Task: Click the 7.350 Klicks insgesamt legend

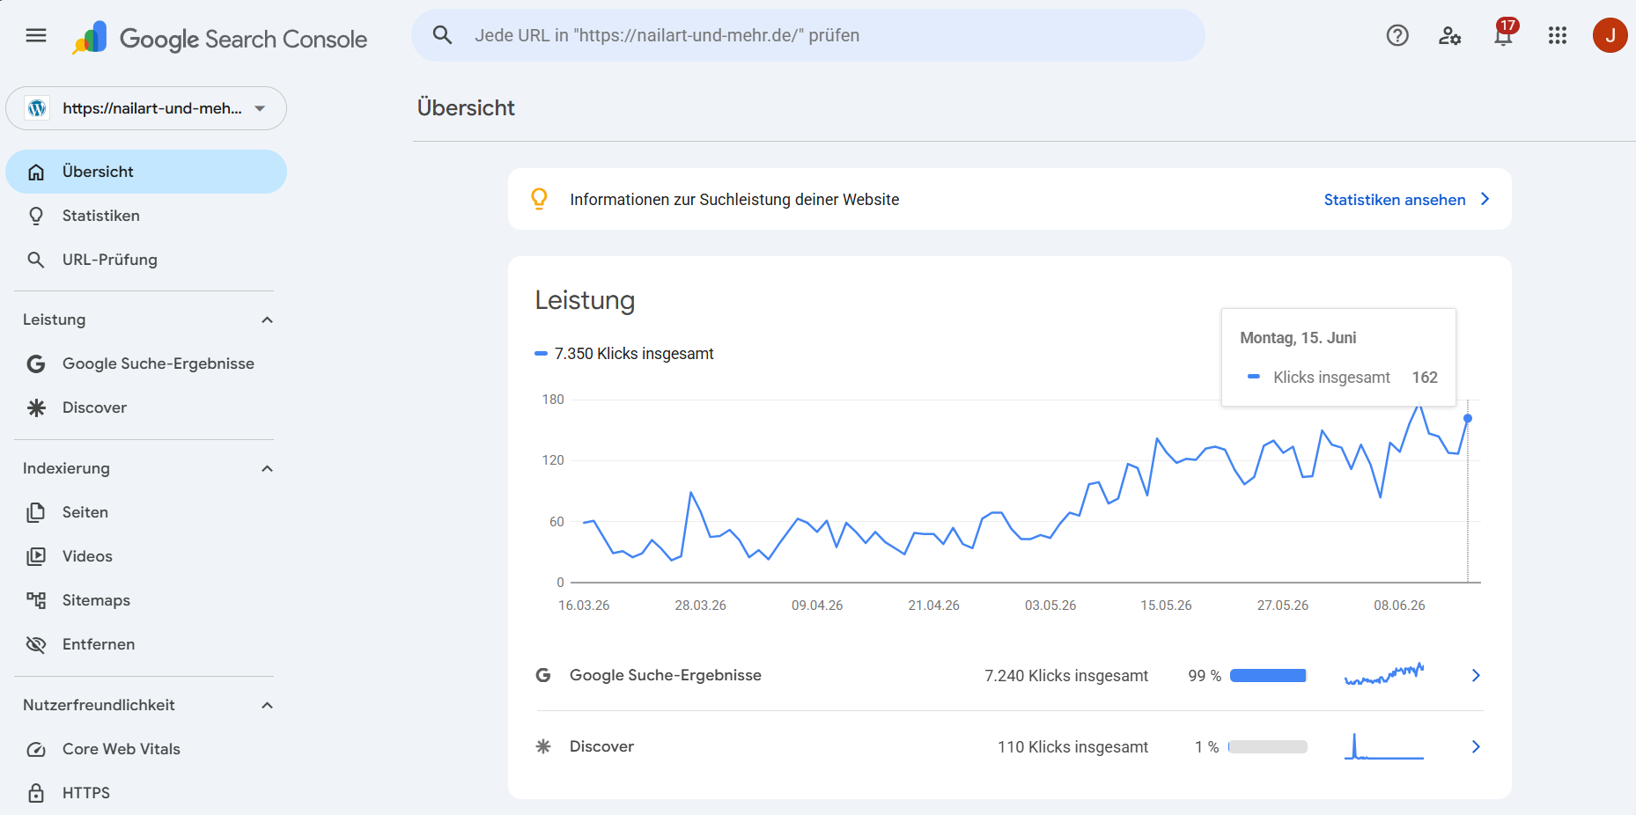Action: click(624, 354)
